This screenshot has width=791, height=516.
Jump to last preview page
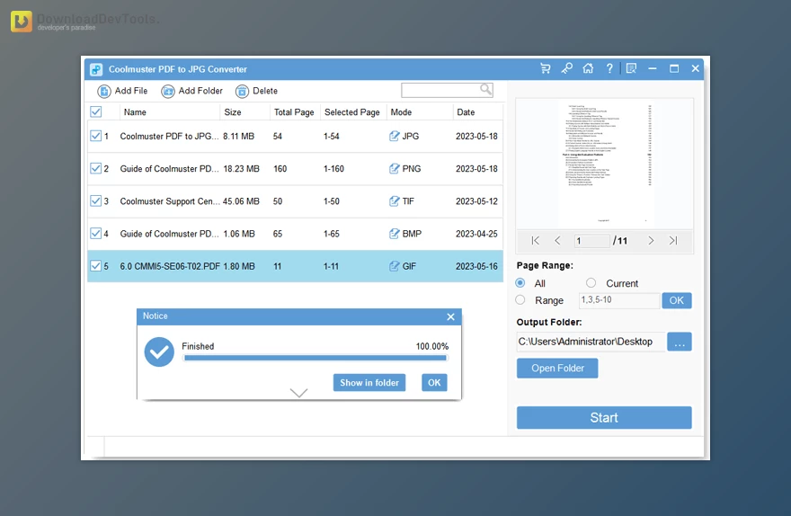point(673,241)
